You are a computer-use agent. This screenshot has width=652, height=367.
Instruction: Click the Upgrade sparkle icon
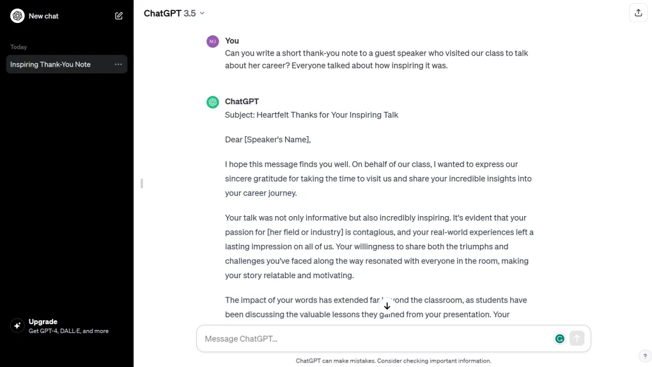[x=17, y=326]
